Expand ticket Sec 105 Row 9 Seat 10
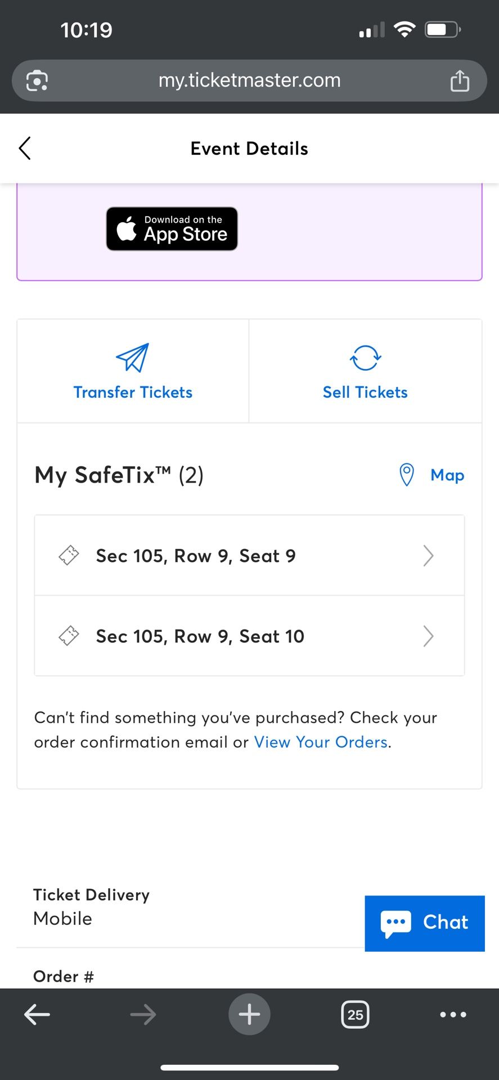 (200, 636)
